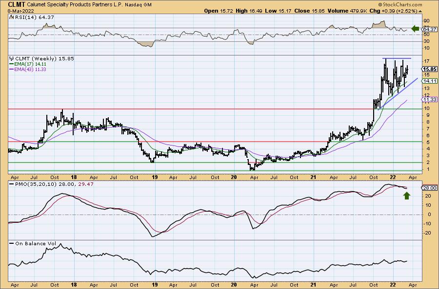439x289 pixels.
Task: Open the StockCharts.com copyright link
Action: tap(400, 4)
